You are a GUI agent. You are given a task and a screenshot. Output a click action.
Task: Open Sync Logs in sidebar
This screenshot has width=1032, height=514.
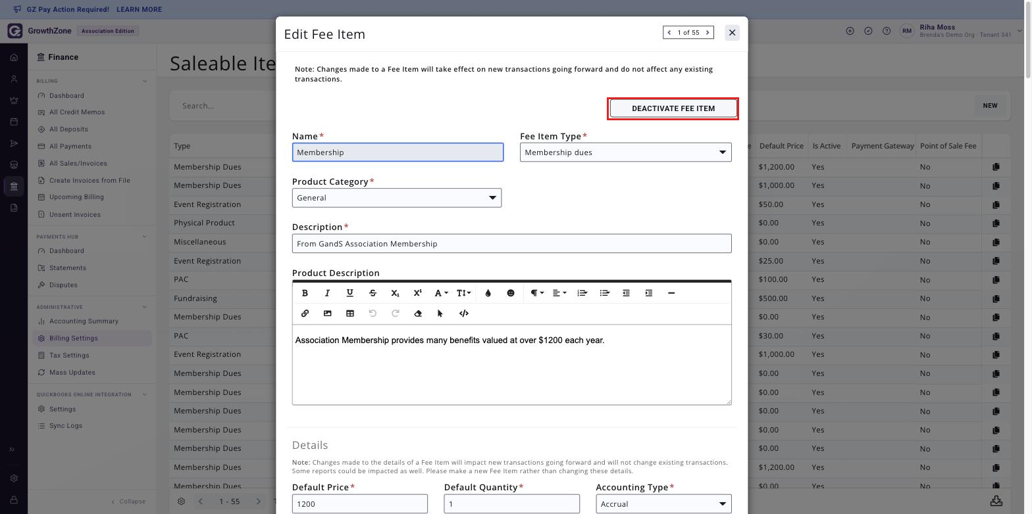65,426
